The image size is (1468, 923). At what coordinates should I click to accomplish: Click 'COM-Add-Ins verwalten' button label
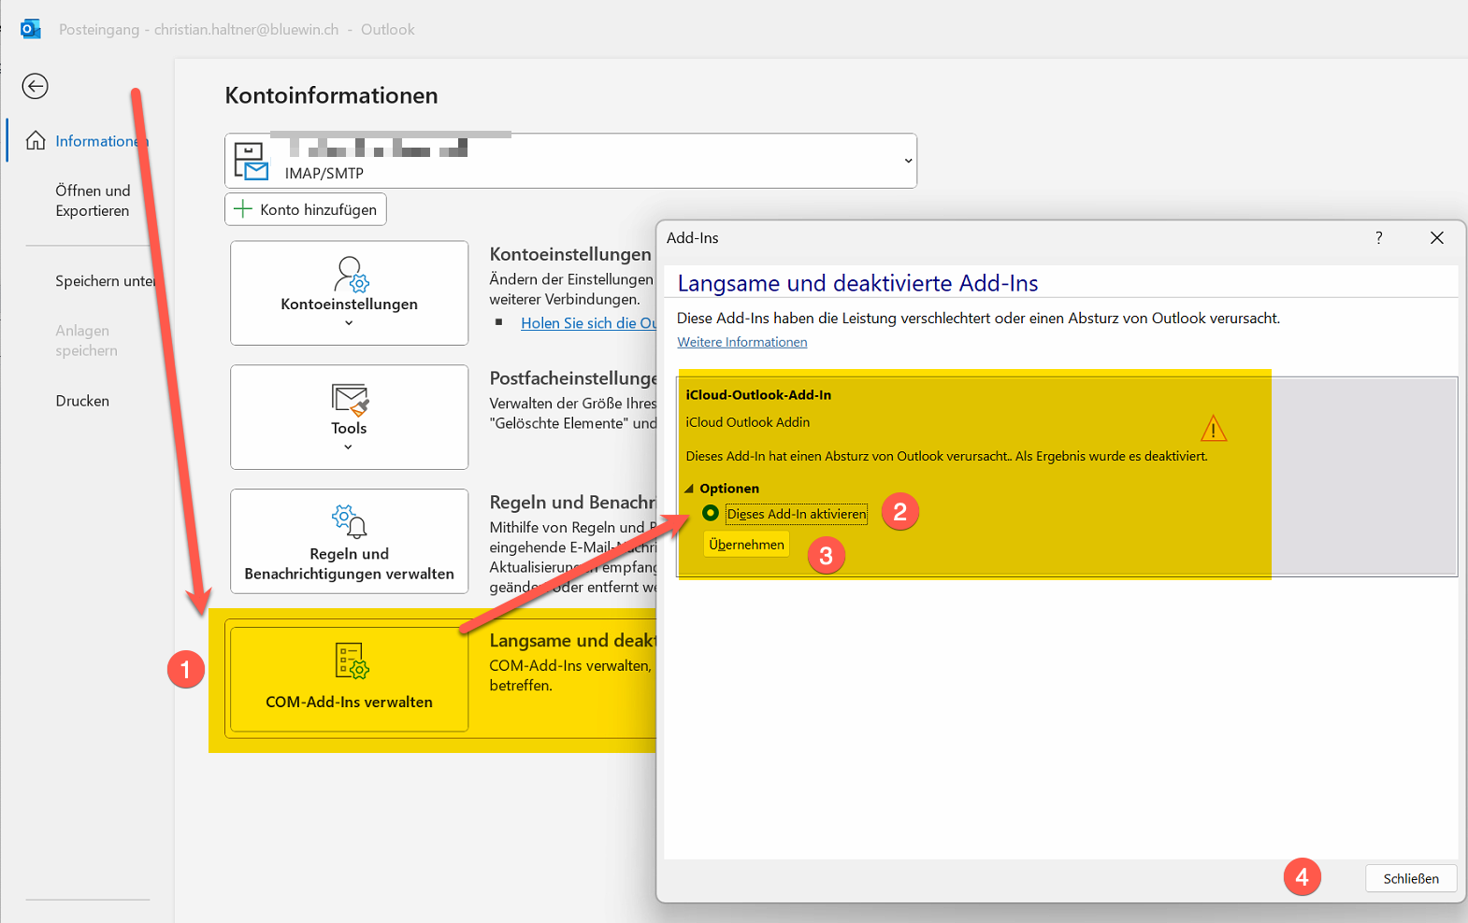349,702
